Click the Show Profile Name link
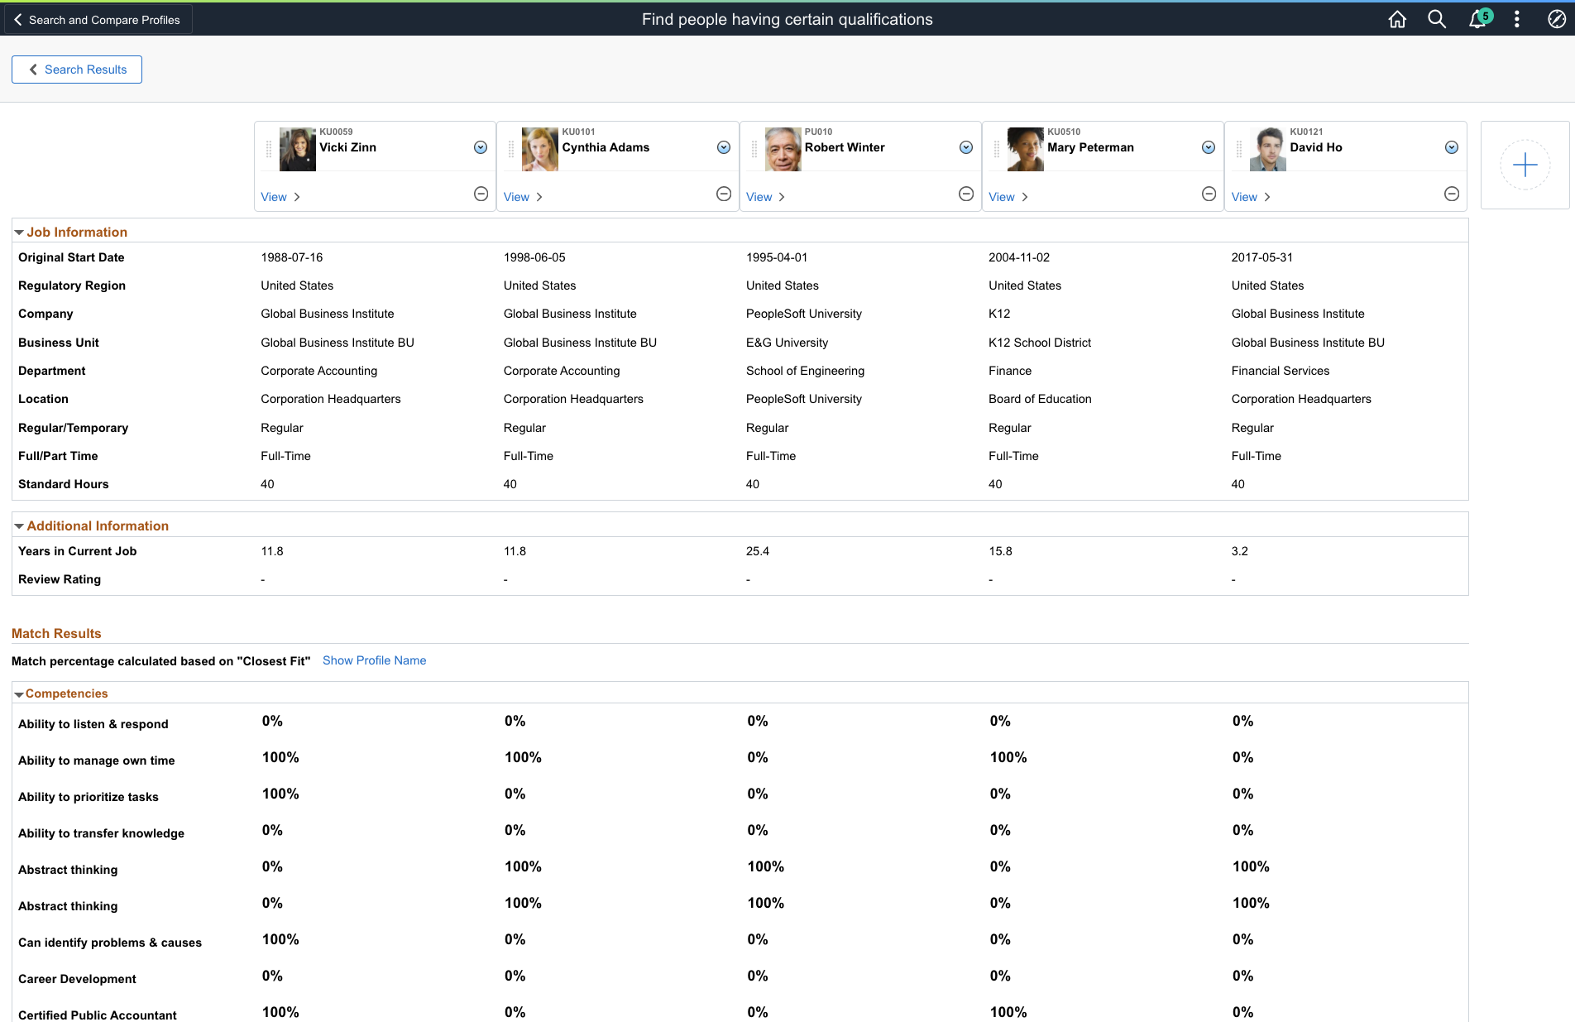Viewport: 1575px width, 1022px height. 375,660
